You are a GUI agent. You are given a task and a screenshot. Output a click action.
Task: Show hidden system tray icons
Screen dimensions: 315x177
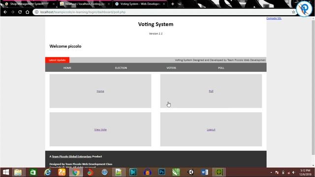pyautogui.click(x=271, y=173)
